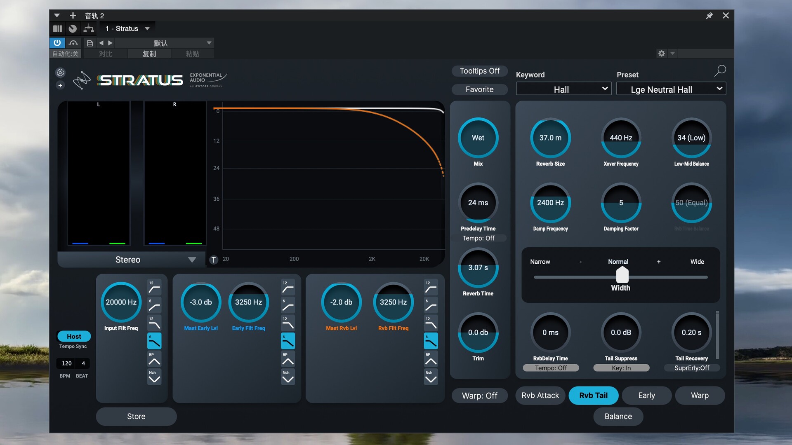Select notch filter icon in Early filter column

click(288, 377)
